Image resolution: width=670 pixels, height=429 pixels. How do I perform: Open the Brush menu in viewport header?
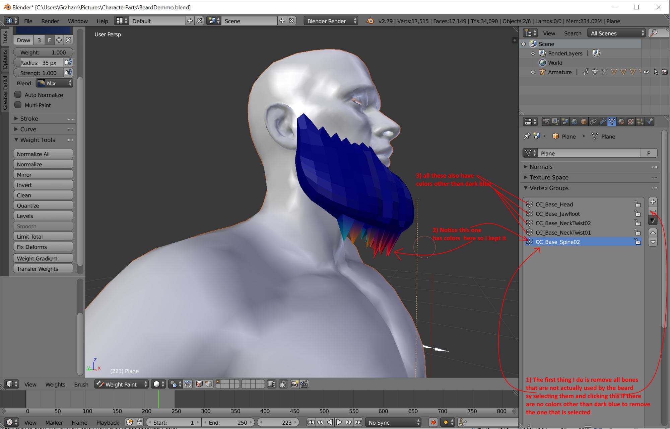click(81, 384)
